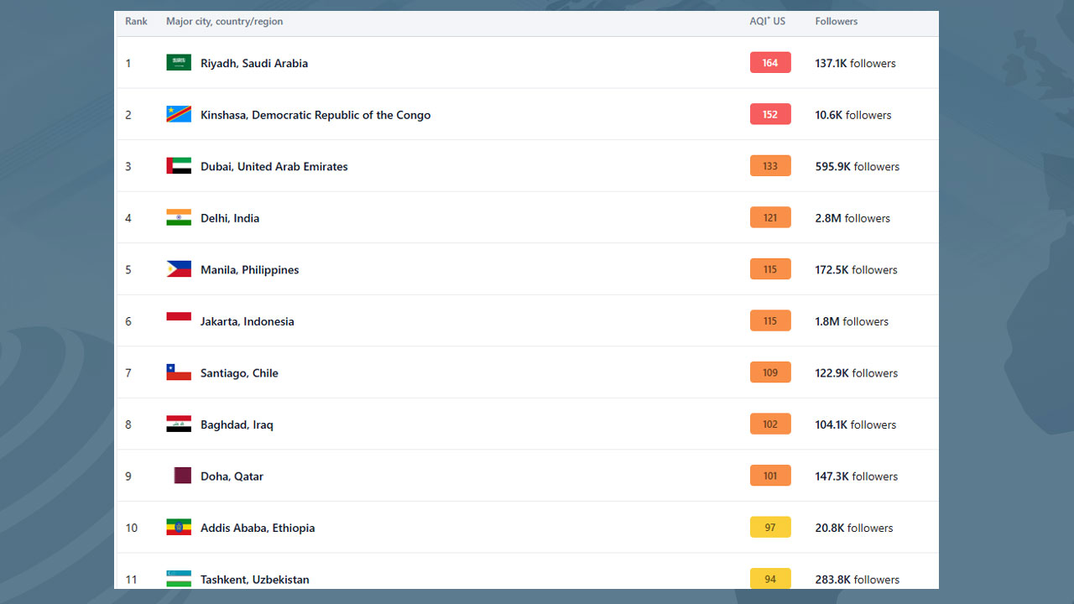The width and height of the screenshot is (1074, 604).
Task: Select Jakarta, Indonia city entry
Action: [247, 321]
